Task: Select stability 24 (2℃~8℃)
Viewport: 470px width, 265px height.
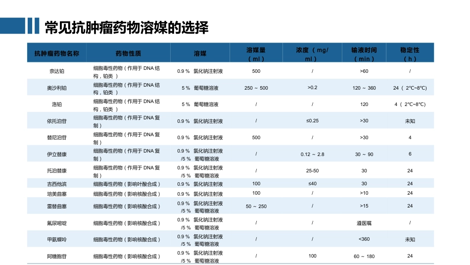Action: (410, 88)
